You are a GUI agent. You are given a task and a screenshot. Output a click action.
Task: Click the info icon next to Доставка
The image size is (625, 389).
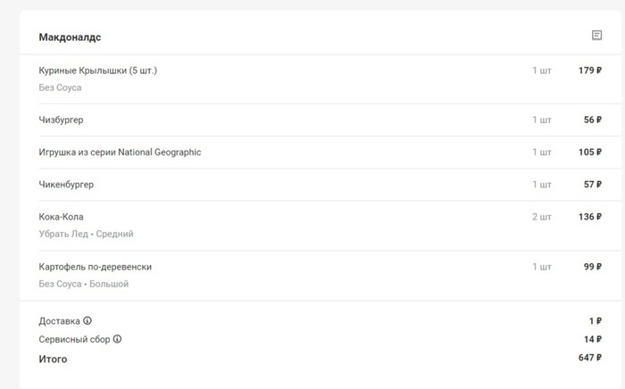87,321
